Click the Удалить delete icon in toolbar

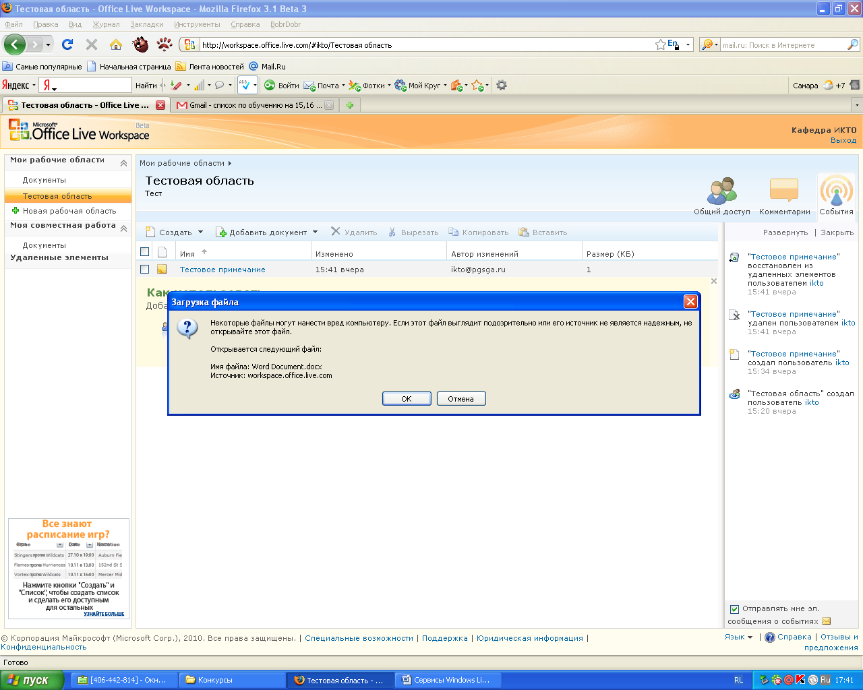coord(336,232)
